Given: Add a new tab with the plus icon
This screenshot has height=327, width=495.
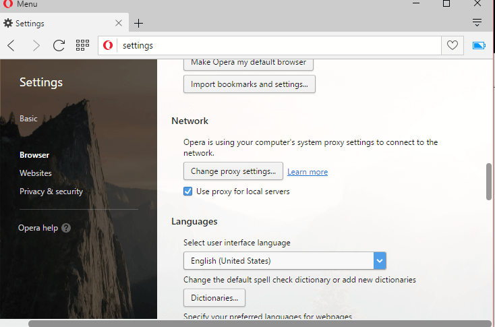Looking at the screenshot, I should 138,24.
